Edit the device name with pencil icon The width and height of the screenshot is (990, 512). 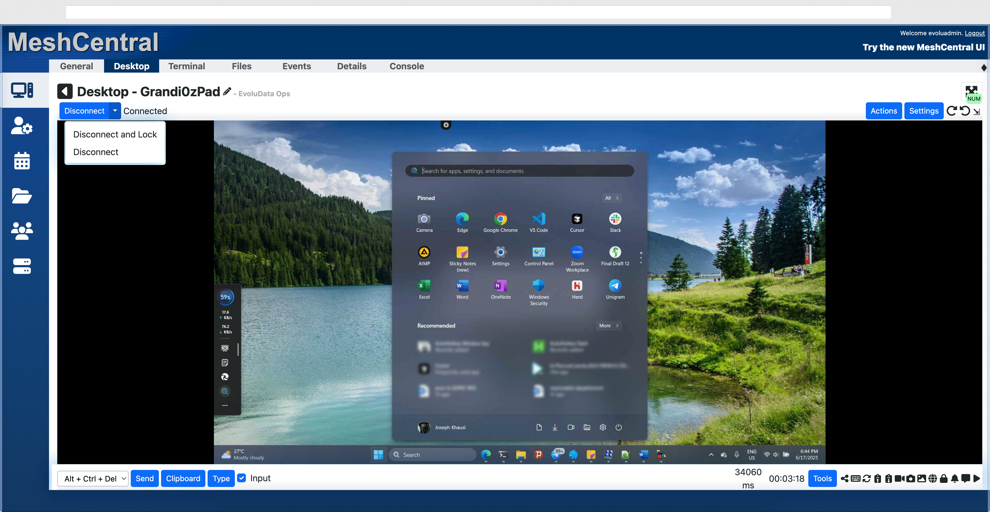227,91
